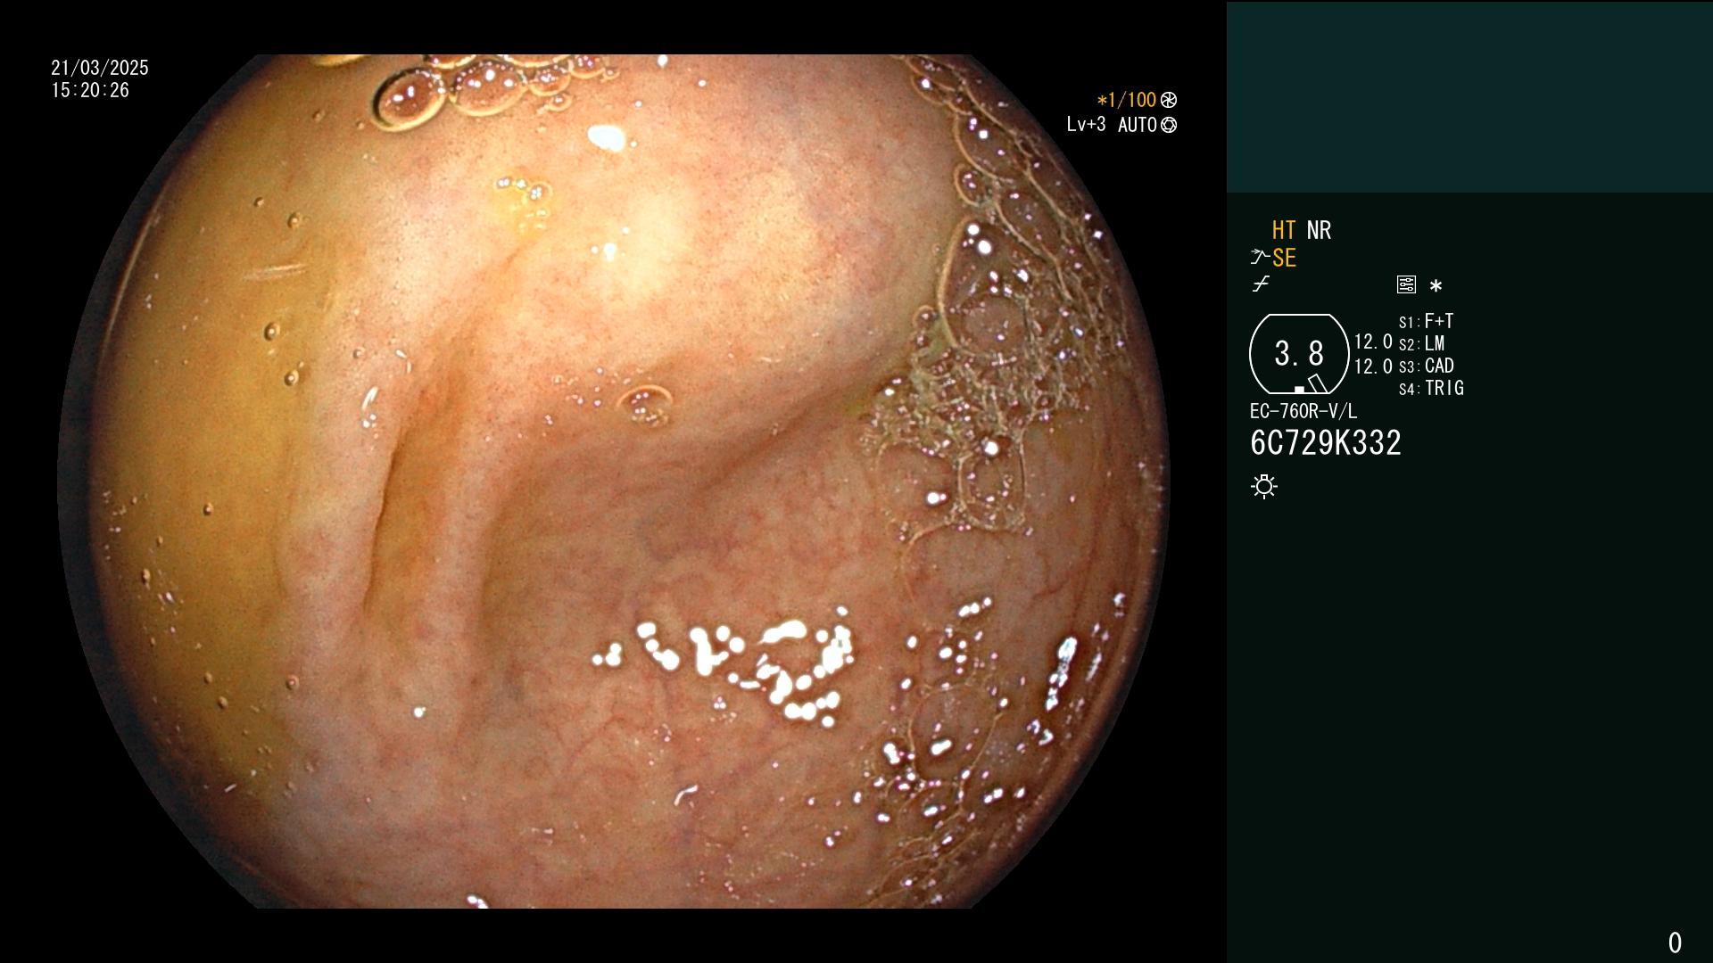Click the S2: LM switch assignment
Screen dimensions: 1713x963
[1422, 343]
